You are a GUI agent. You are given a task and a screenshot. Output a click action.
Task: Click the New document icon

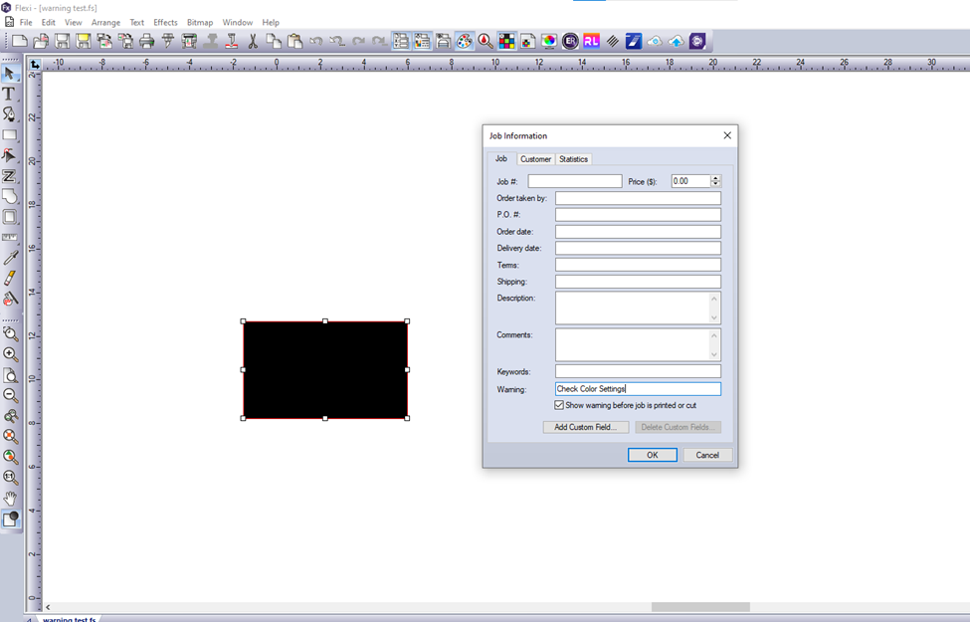[20, 42]
